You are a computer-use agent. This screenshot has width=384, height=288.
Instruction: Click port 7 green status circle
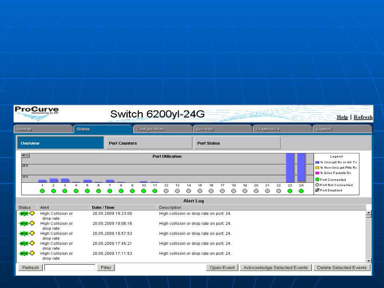pyautogui.click(x=110, y=191)
